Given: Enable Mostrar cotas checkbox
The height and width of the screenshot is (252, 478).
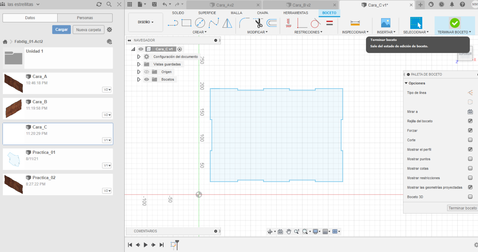Looking at the screenshot, I should [x=470, y=168].
